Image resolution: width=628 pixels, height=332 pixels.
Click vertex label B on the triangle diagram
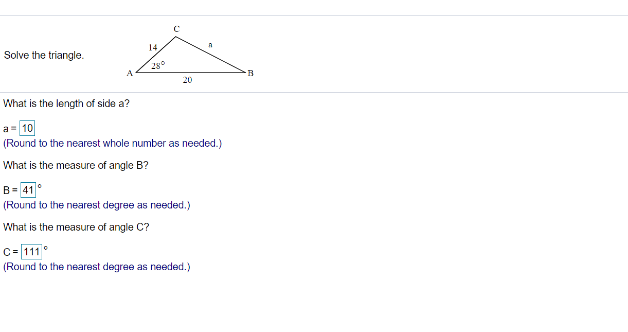tap(250, 74)
